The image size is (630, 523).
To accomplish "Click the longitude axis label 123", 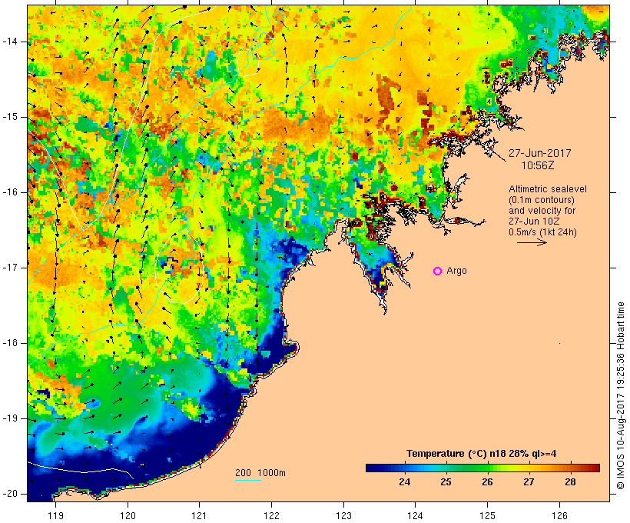I will tap(343, 515).
